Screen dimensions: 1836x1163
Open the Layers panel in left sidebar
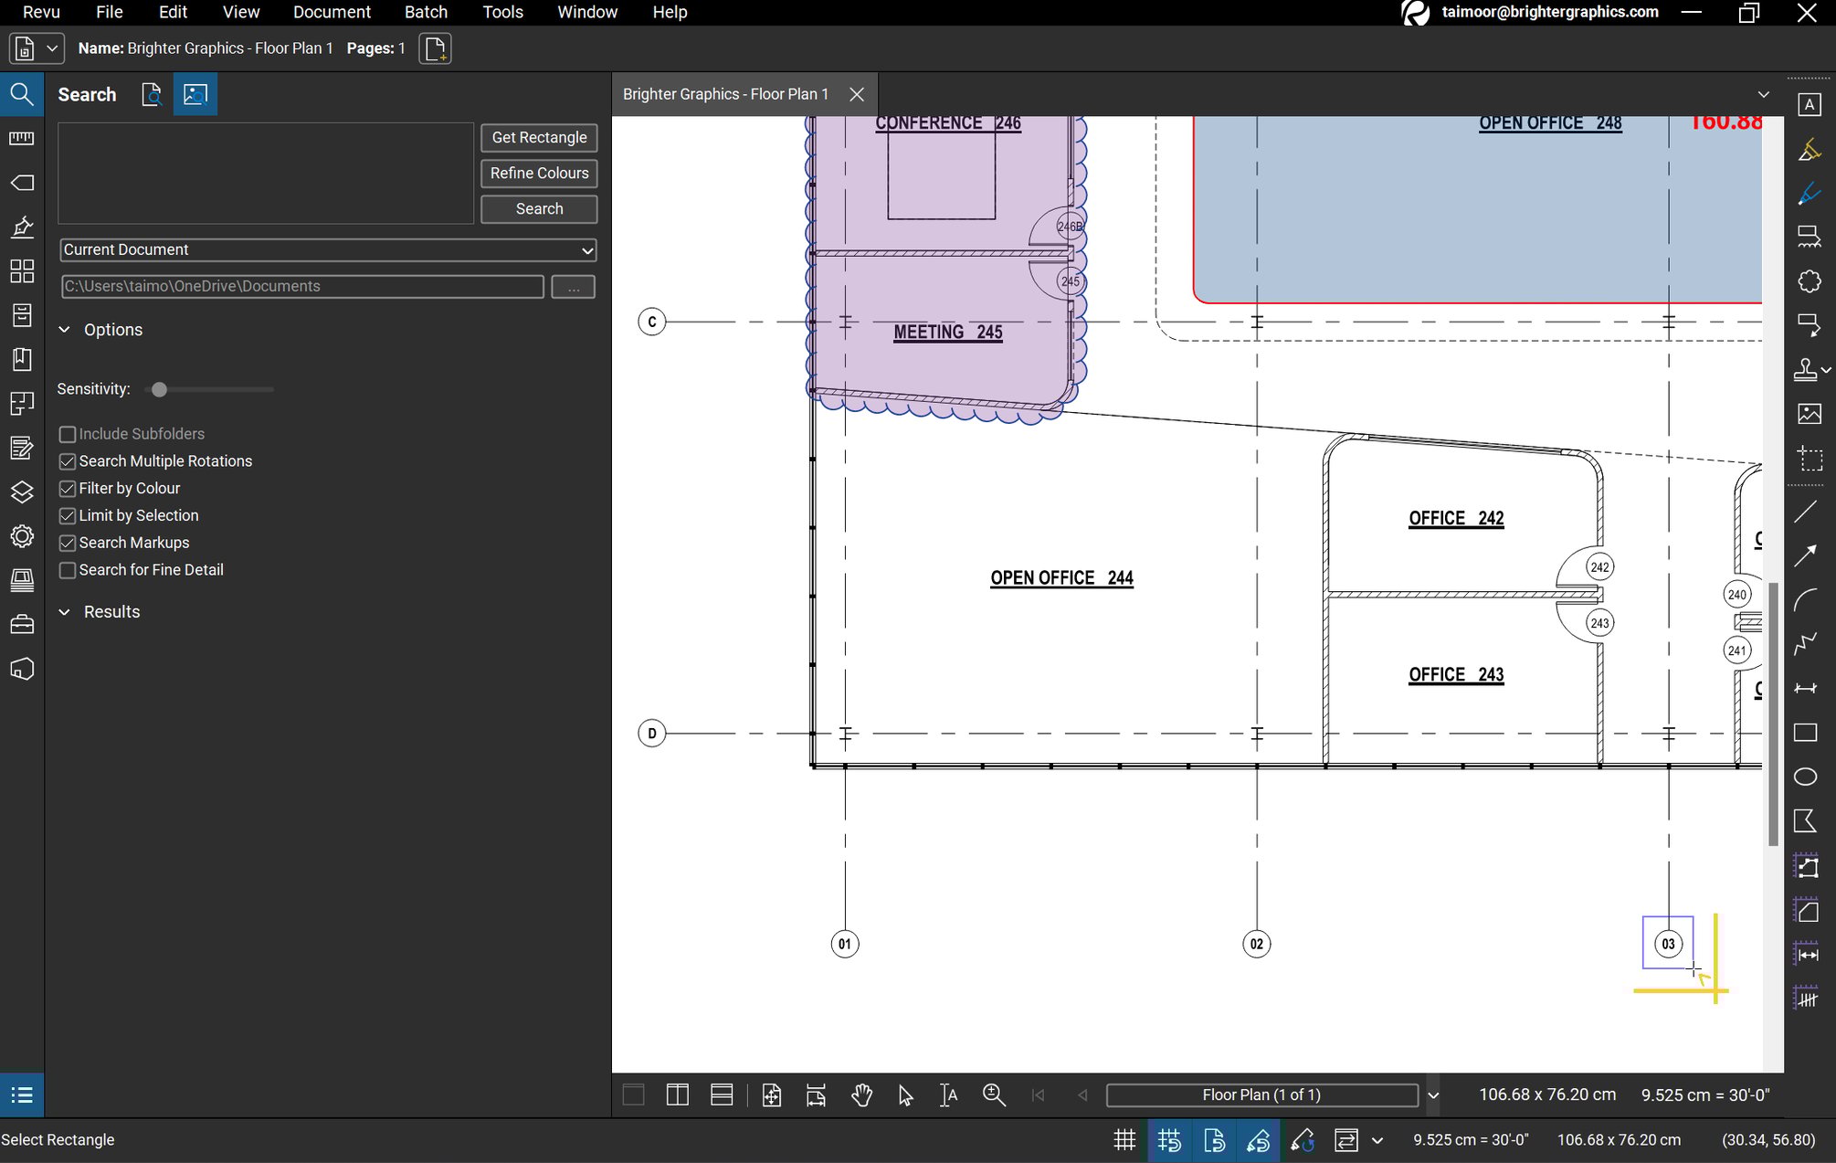(x=22, y=492)
